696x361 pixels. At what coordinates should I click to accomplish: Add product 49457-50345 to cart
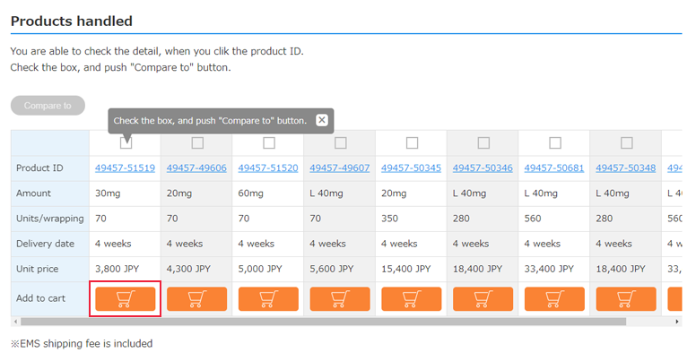point(412,299)
